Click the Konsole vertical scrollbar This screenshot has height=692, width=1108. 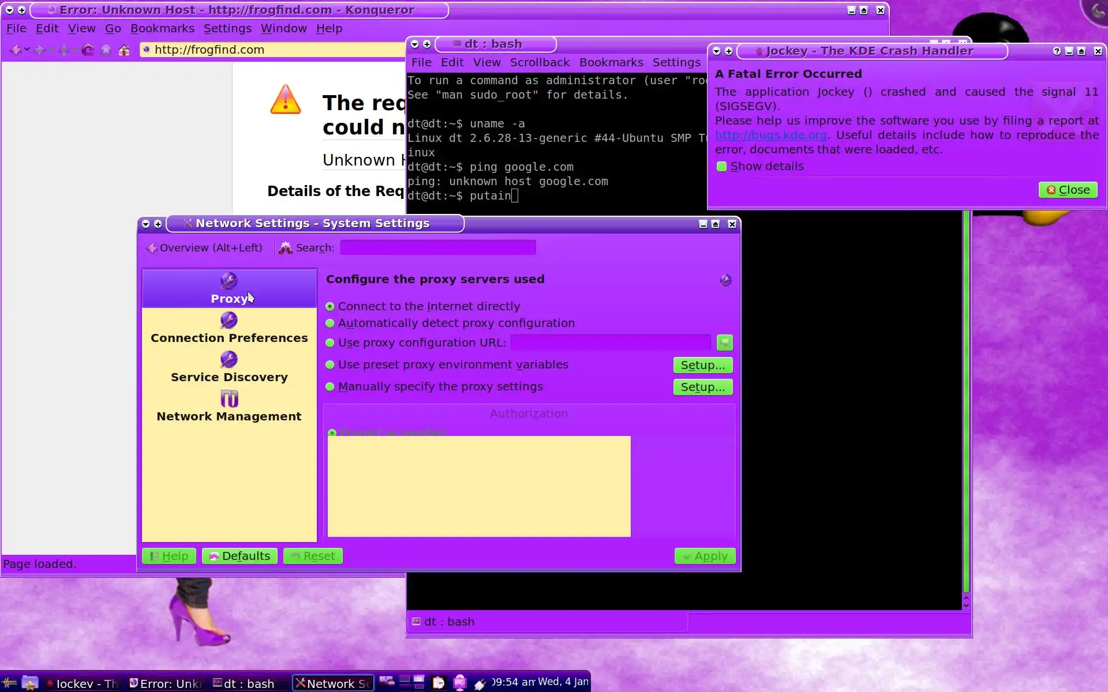tap(966, 404)
